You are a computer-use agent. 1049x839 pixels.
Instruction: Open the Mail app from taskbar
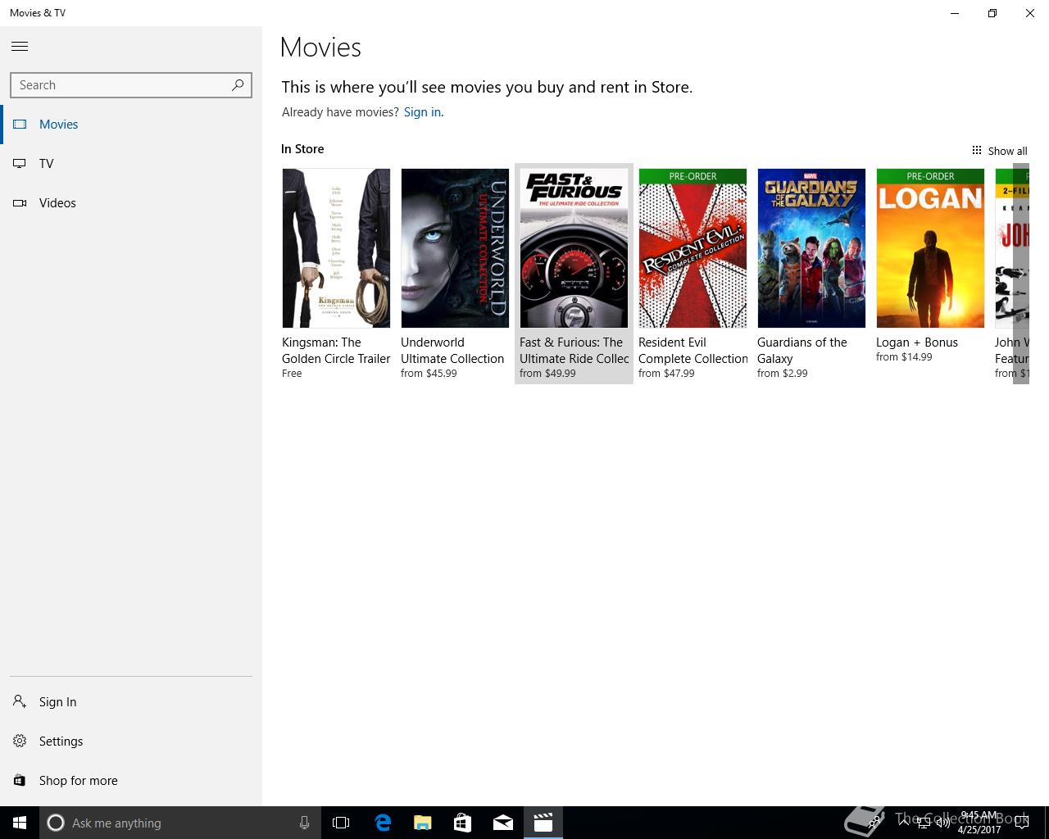503,823
